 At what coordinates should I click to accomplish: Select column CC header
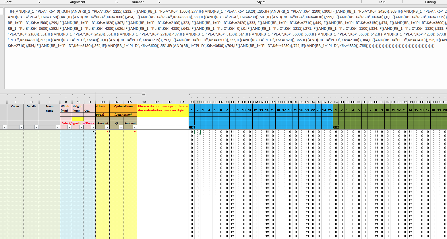point(198,102)
